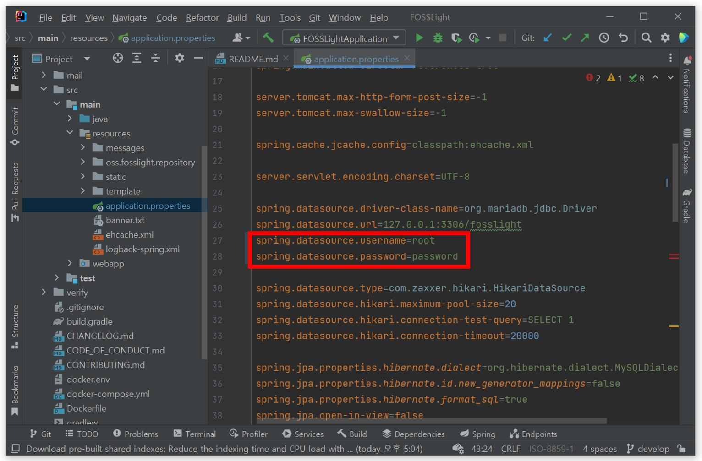Hide the Project tool window
Screen dimensions: 702x461
(x=198, y=58)
